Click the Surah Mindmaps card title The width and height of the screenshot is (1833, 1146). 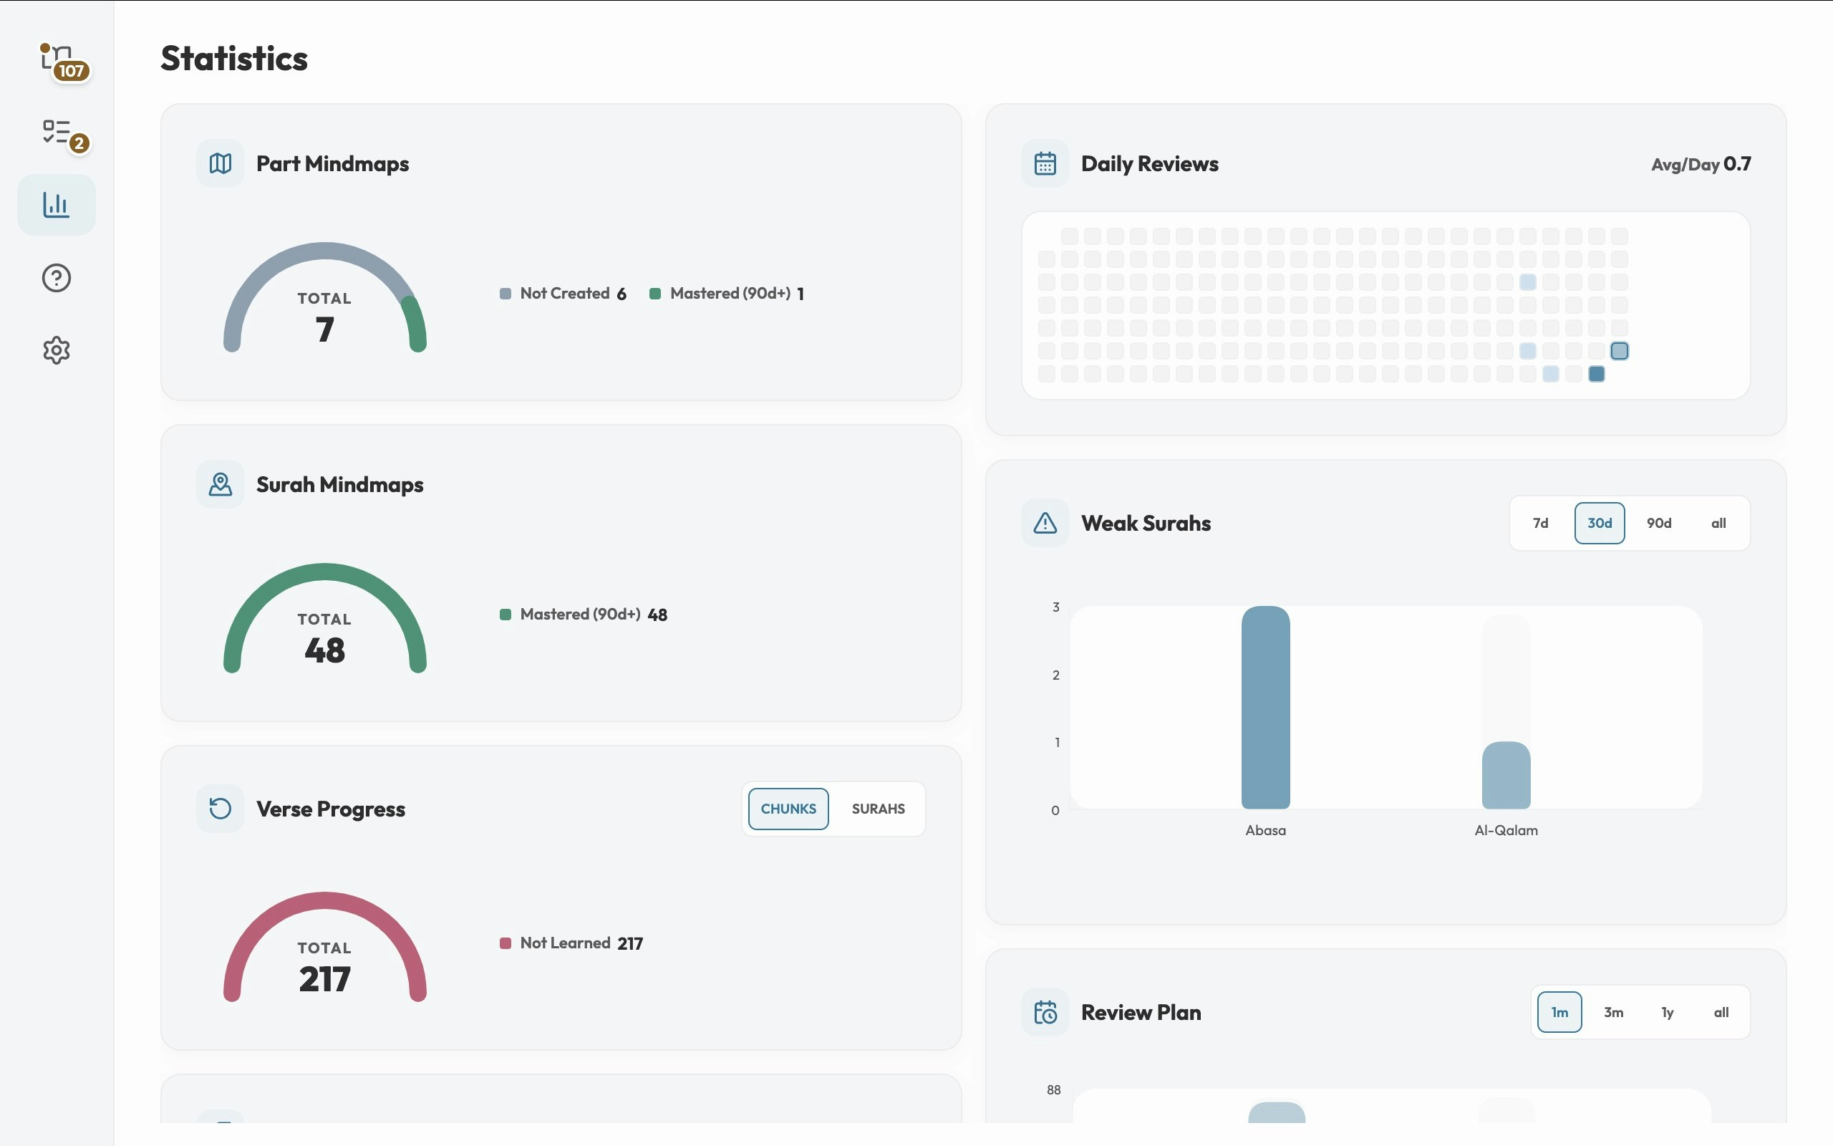[340, 484]
